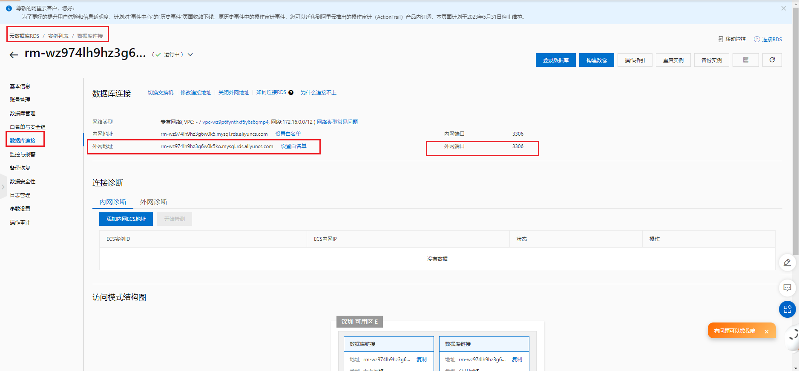Open 备份恢复 in sidebar
799x371 pixels.
pyautogui.click(x=20, y=168)
